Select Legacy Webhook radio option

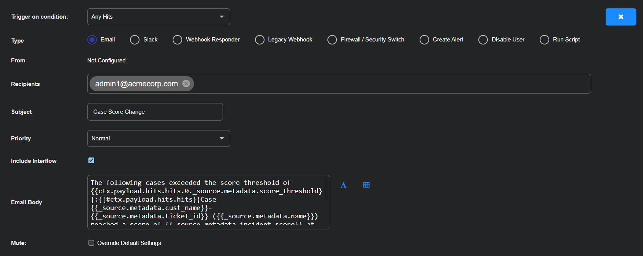click(x=260, y=40)
